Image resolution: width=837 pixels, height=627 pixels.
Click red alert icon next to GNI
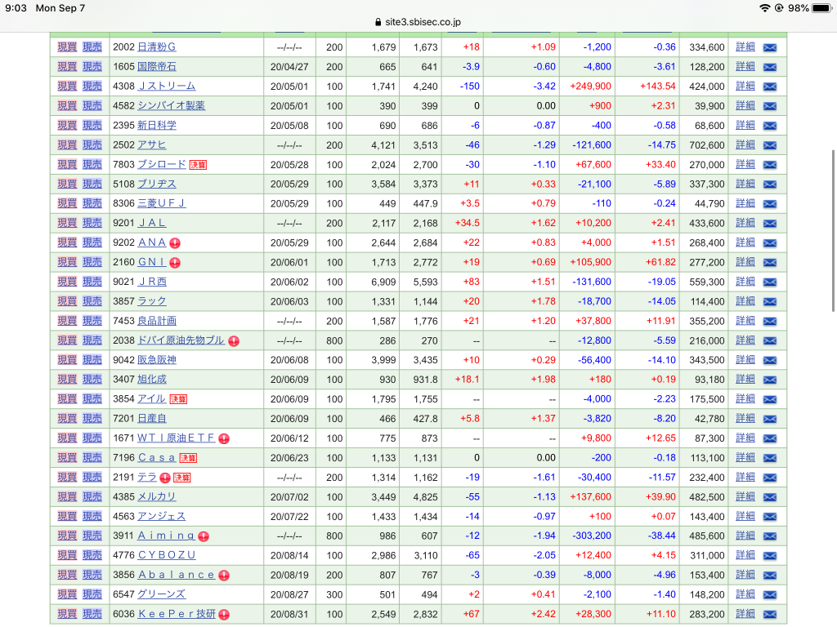pos(175,263)
